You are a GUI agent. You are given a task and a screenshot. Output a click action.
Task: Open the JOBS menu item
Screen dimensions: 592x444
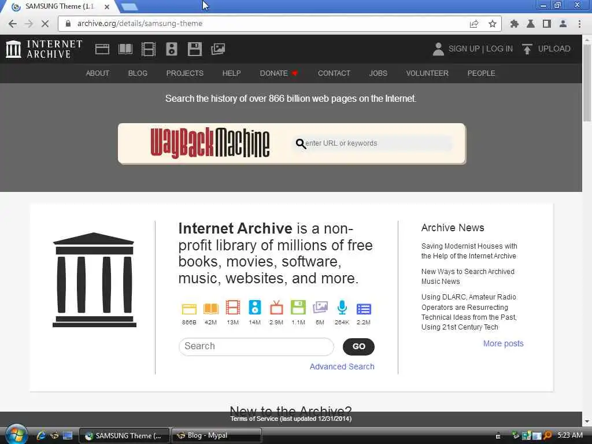378,73
